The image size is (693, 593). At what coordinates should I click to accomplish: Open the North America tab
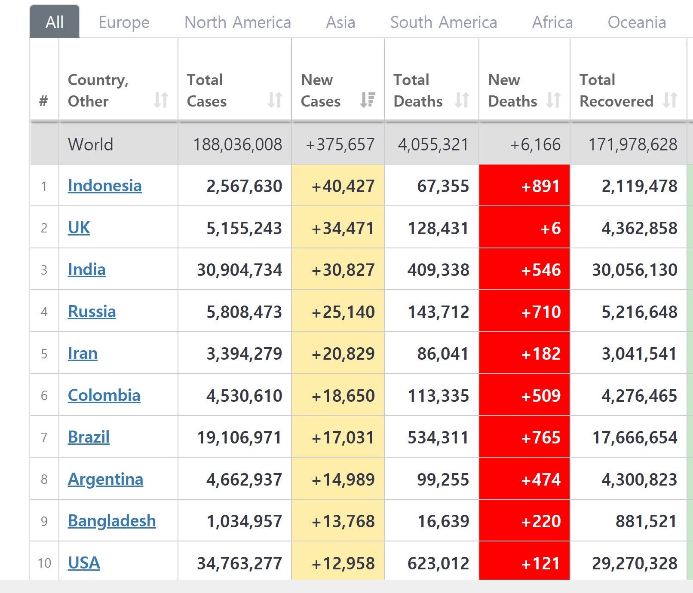(237, 22)
